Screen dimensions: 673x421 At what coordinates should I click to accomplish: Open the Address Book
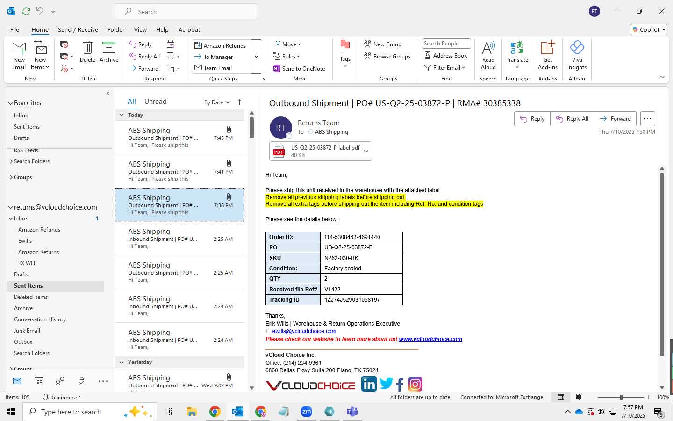pyautogui.click(x=446, y=55)
